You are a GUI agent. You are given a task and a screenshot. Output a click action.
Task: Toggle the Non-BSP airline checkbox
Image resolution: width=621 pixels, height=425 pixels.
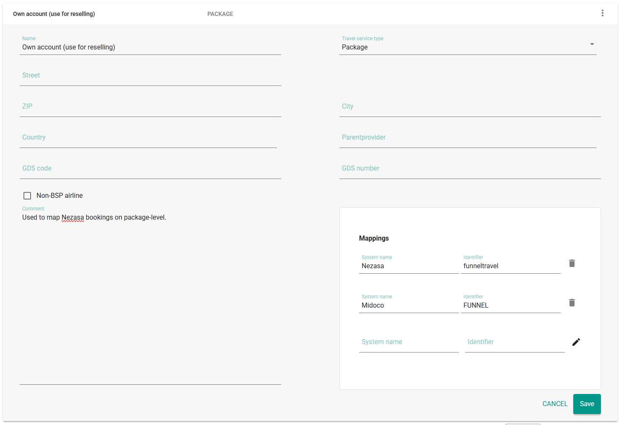coord(27,196)
